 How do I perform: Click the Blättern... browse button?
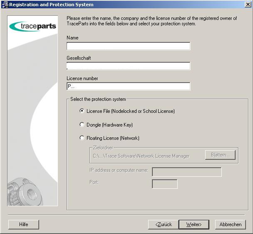click(x=220, y=155)
